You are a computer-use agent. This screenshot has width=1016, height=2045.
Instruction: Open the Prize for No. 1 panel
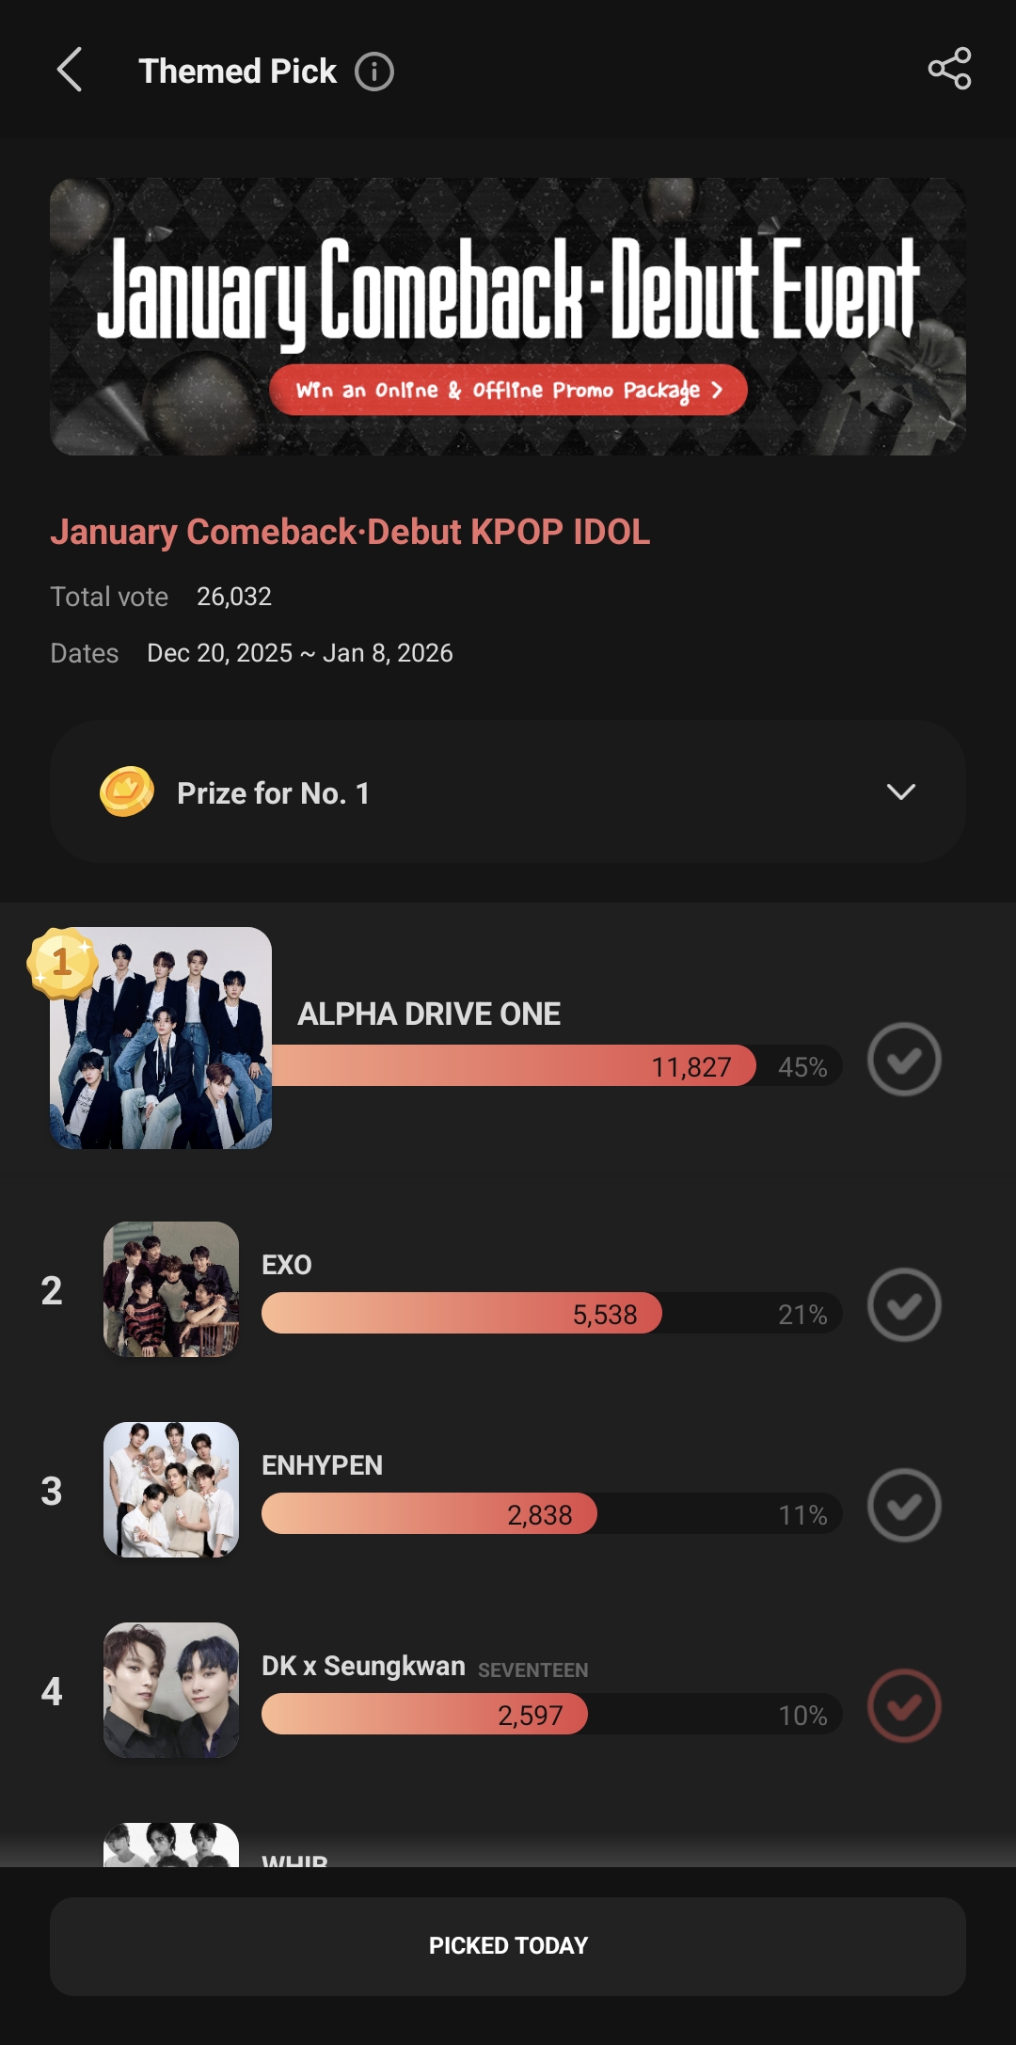(508, 792)
